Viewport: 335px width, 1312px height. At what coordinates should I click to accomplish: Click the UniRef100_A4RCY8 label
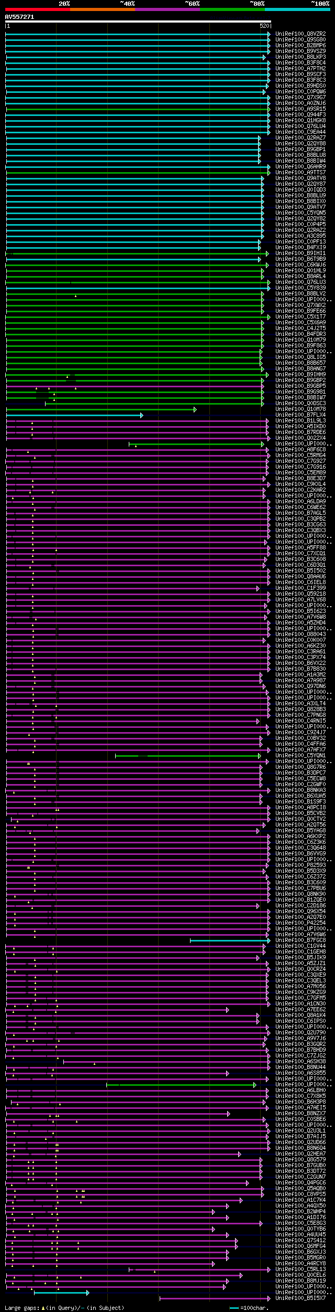[300, 1264]
